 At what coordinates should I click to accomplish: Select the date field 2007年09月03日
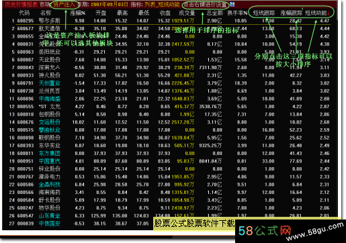110,5
